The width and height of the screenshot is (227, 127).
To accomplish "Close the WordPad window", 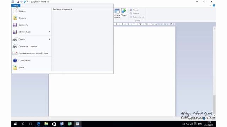I will point(212,2).
